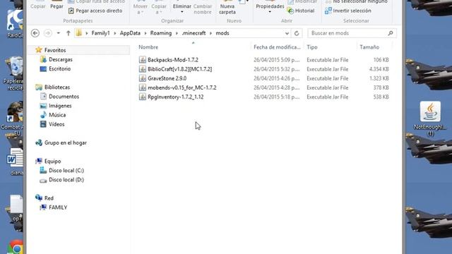Click the Pegar ribbon button
The image size is (452, 254).
56,5
